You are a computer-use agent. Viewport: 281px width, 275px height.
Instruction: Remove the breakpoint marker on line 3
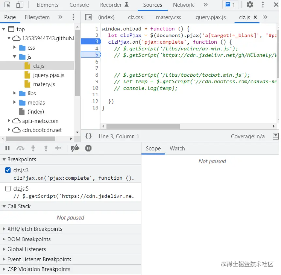click(91, 42)
